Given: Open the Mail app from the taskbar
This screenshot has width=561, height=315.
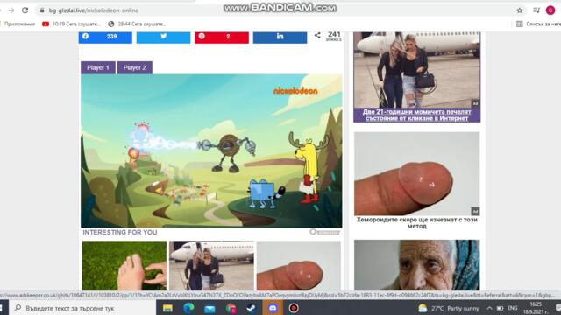Looking at the screenshot, I should [209, 308].
